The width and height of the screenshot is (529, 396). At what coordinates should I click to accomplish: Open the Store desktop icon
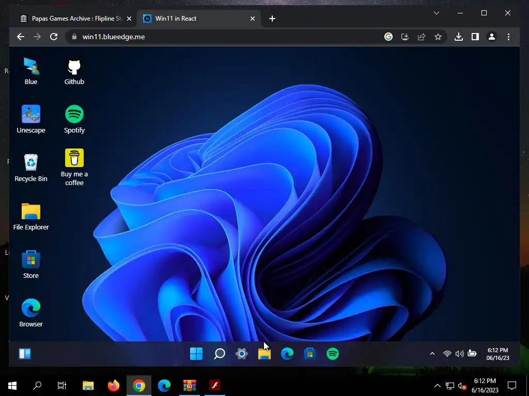tap(30, 265)
